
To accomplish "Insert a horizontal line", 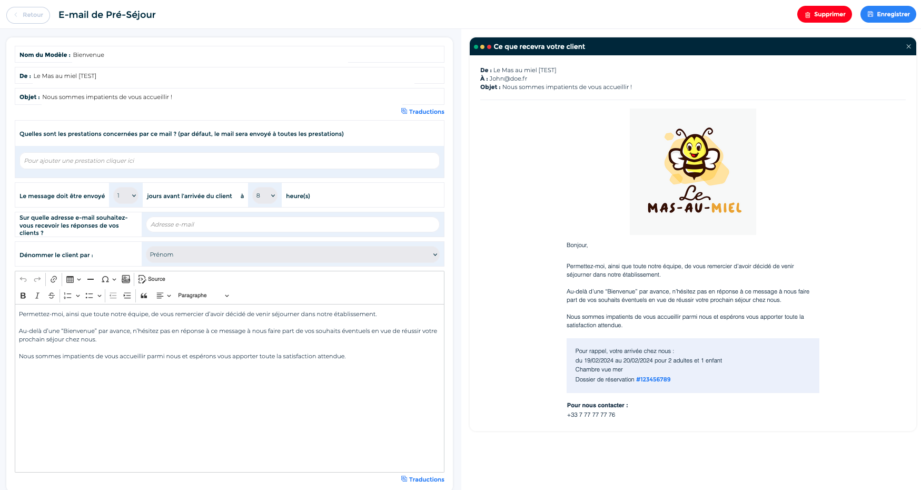I will pos(91,279).
